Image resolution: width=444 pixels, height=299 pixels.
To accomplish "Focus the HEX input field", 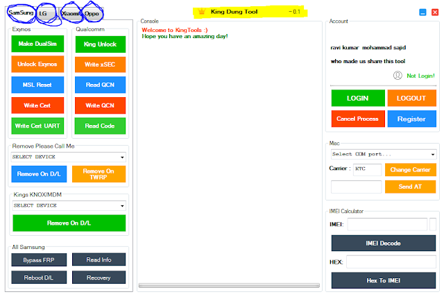I will pyautogui.click(x=391, y=262).
